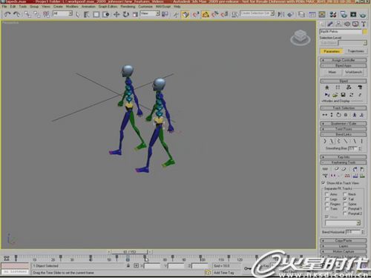Collapse the Biped Apps rollout
Viewport: 371px width, 278px height.
[344, 65]
